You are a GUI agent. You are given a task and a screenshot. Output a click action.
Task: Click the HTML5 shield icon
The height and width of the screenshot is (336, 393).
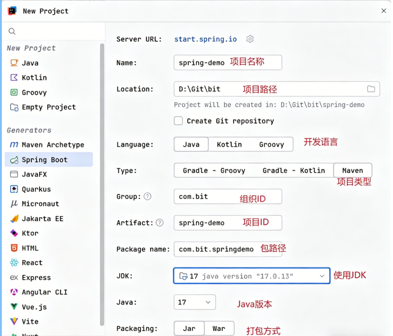tap(14, 248)
